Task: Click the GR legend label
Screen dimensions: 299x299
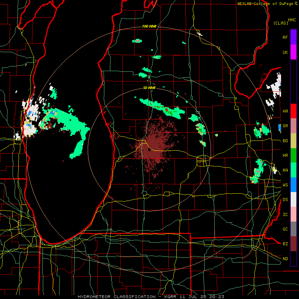Action: pos(285,126)
